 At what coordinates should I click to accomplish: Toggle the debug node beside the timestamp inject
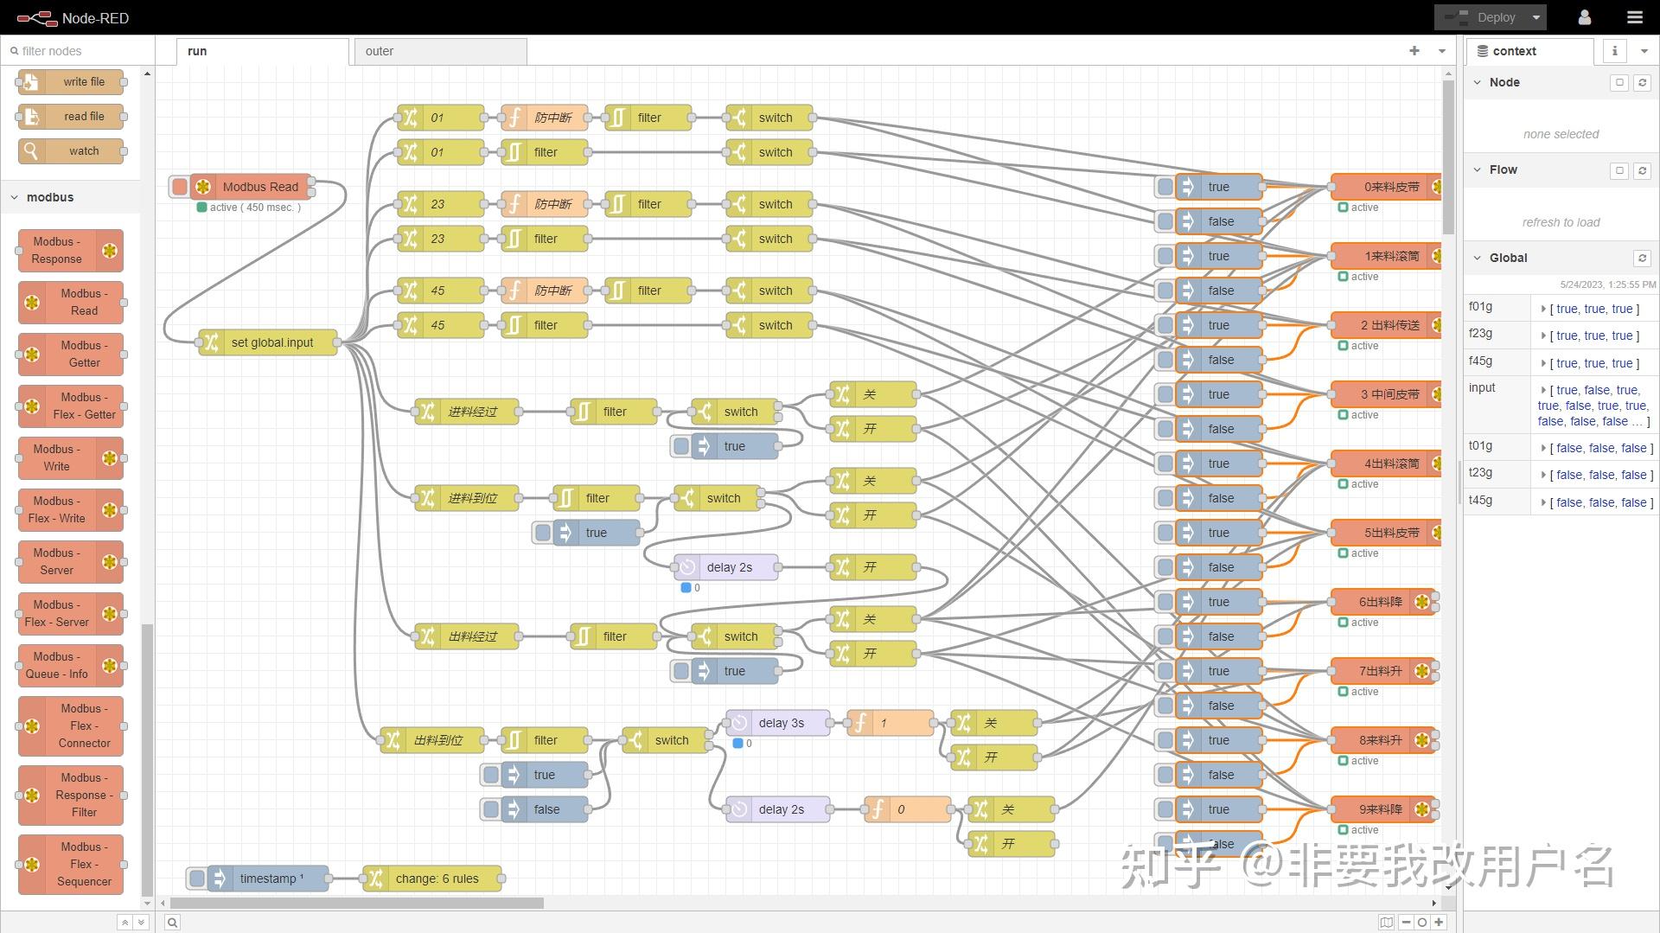tap(197, 878)
